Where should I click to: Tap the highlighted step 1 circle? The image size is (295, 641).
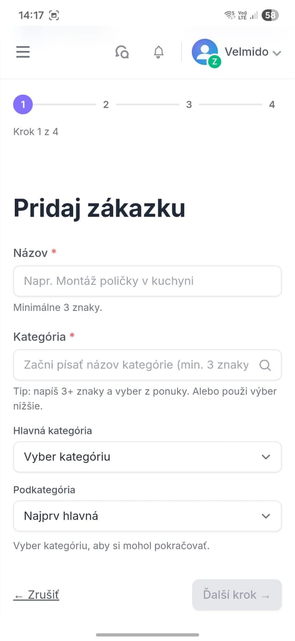pos(23,104)
